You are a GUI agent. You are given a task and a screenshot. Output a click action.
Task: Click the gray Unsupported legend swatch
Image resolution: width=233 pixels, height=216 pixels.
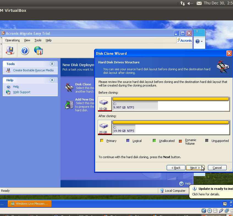(207, 141)
